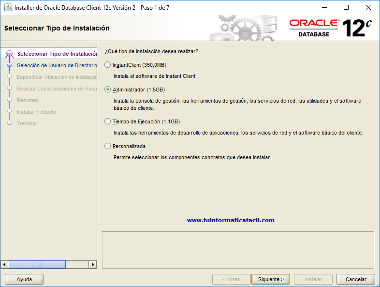Screen dimensions: 380x287
Task: Click the right arrow of sidebar scrollbar
Action: [x=92, y=264]
